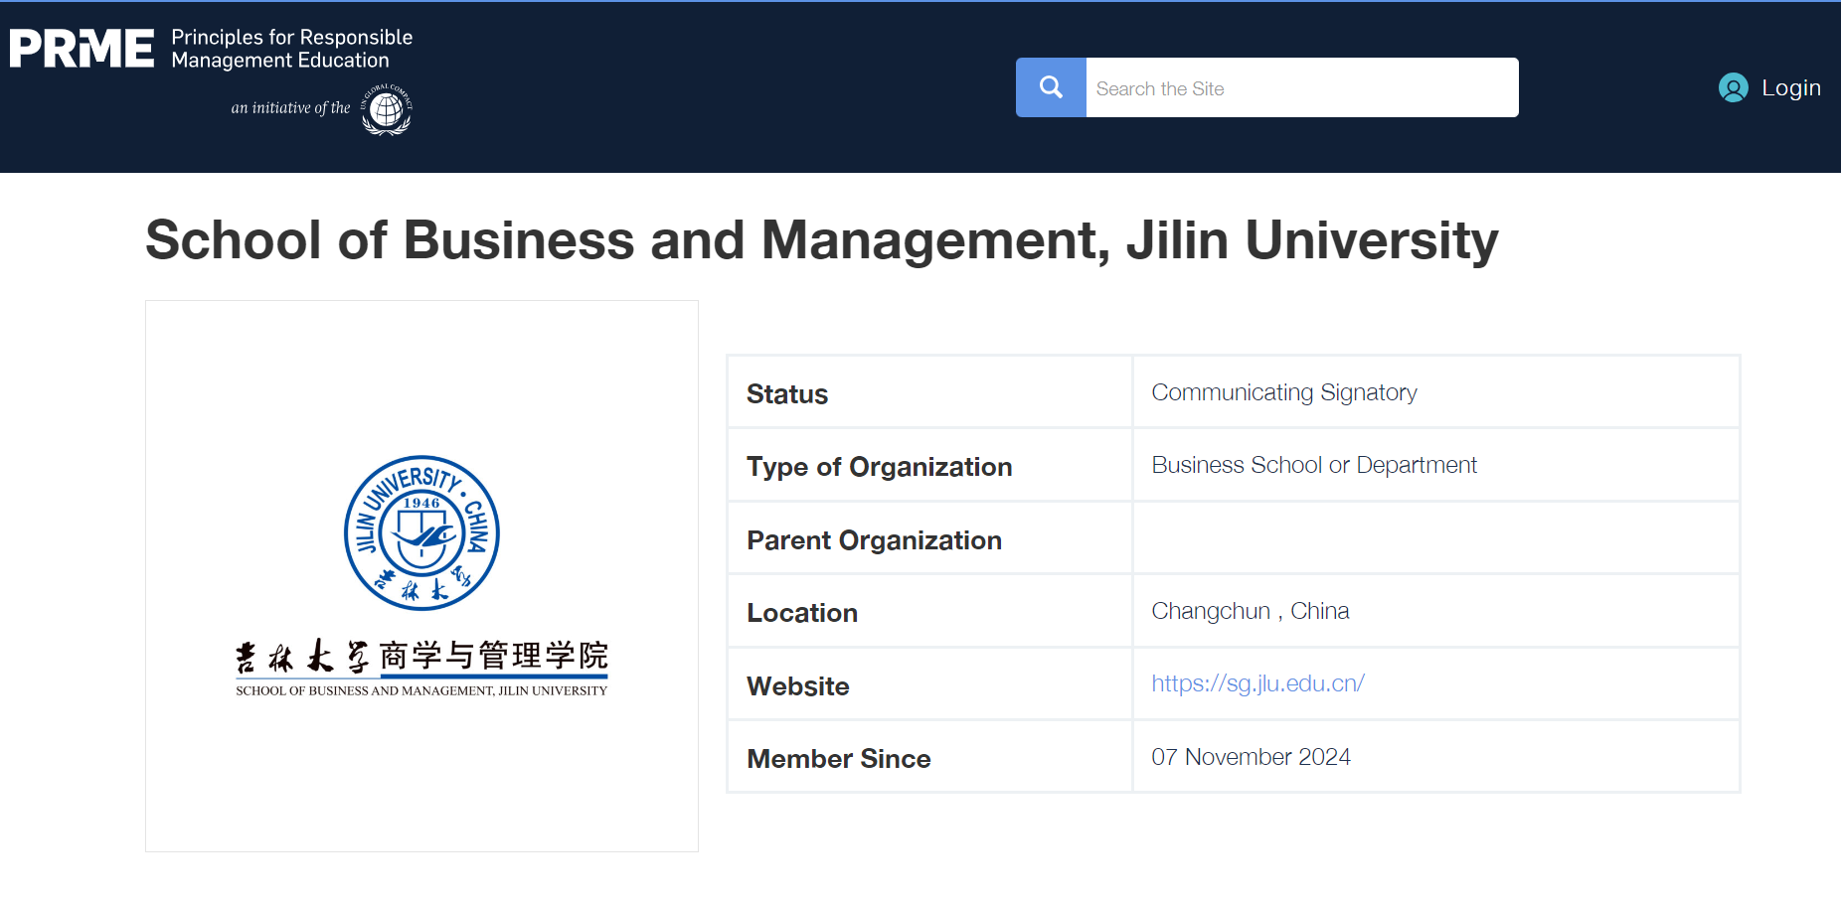Click the 'an initiative of the' text

click(x=290, y=108)
